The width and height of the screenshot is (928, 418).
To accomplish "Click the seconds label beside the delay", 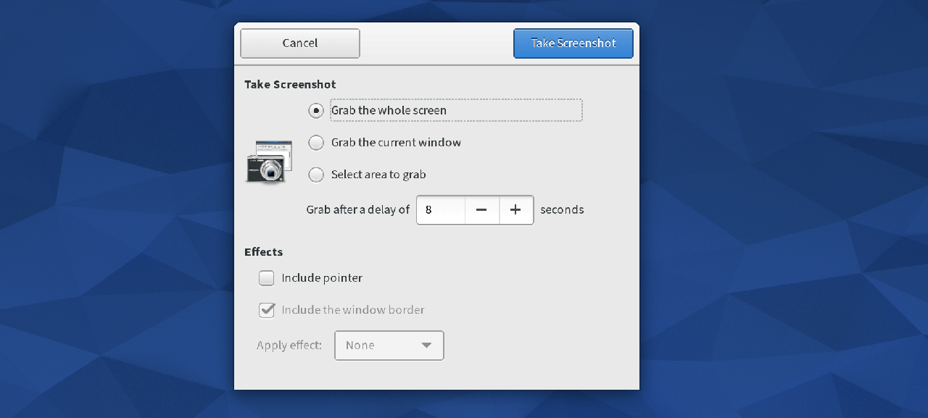I will (562, 210).
